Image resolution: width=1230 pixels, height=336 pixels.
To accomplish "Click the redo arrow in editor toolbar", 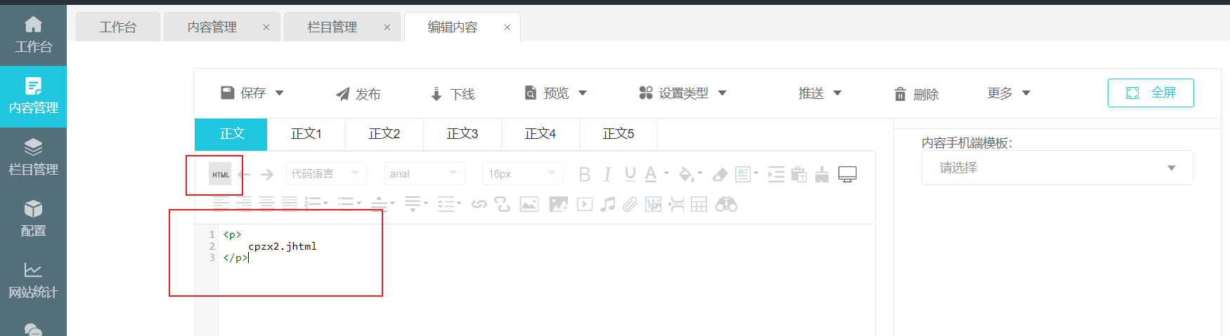I will [x=266, y=174].
